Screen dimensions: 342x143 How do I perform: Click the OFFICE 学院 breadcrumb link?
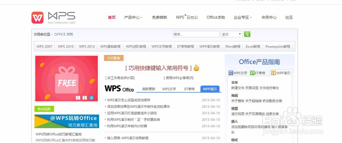64,34
